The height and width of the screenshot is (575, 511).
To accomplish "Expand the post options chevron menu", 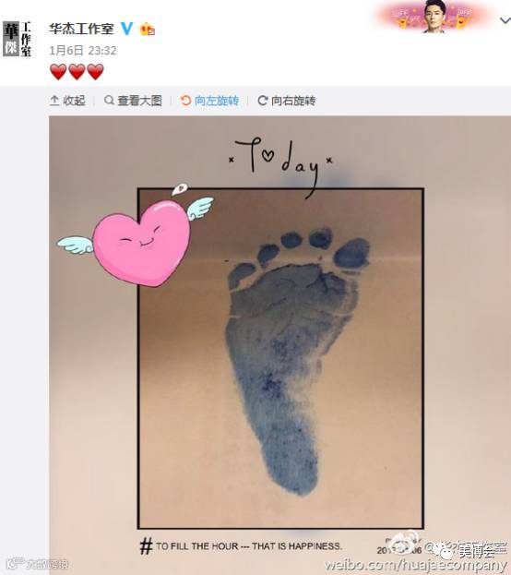I will 505,21.
